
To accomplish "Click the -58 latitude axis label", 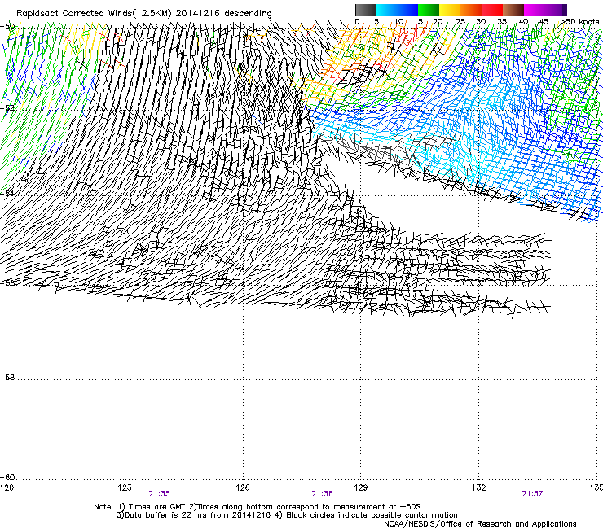I will tap(7, 378).
